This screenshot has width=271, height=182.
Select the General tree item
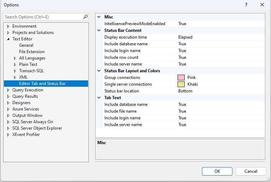[26, 45]
